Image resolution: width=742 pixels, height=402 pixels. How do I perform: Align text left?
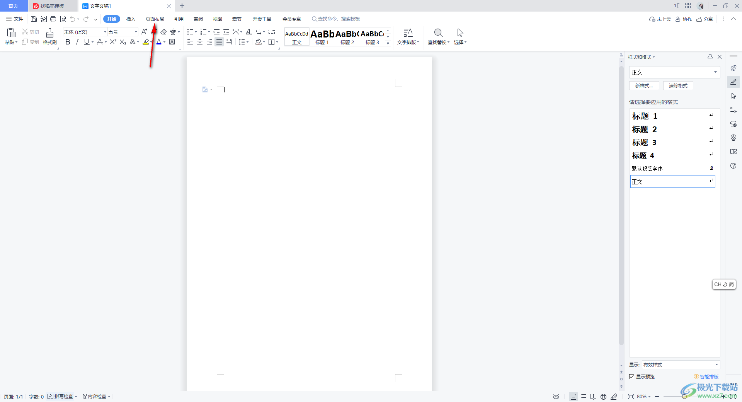190,42
